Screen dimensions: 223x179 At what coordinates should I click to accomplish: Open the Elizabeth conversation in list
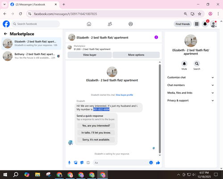point(31,43)
